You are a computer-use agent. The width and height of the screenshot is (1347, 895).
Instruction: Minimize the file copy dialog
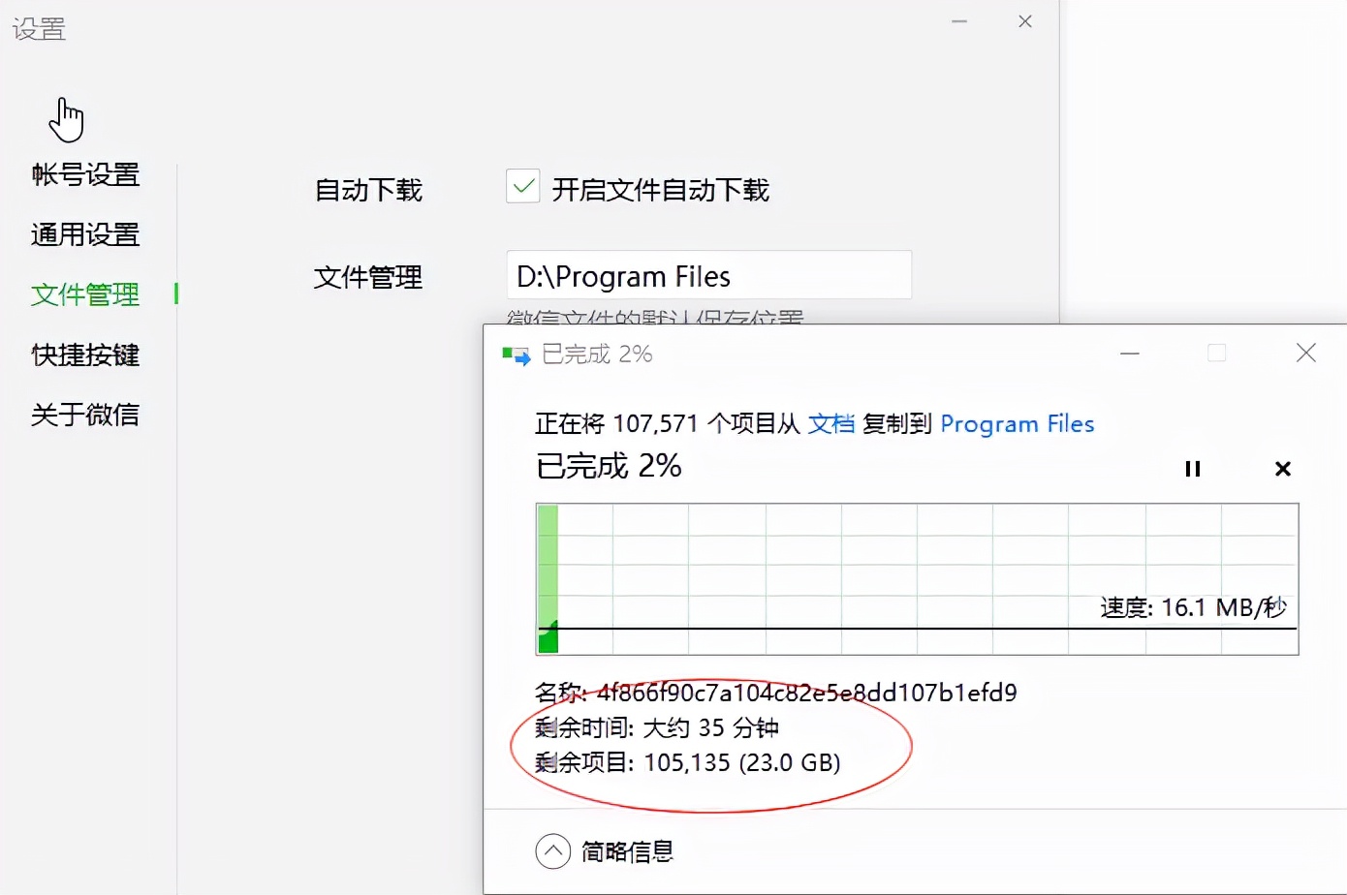(x=1130, y=355)
